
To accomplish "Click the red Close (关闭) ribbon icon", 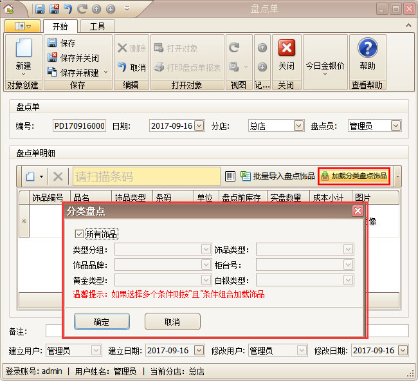I will point(286,49).
